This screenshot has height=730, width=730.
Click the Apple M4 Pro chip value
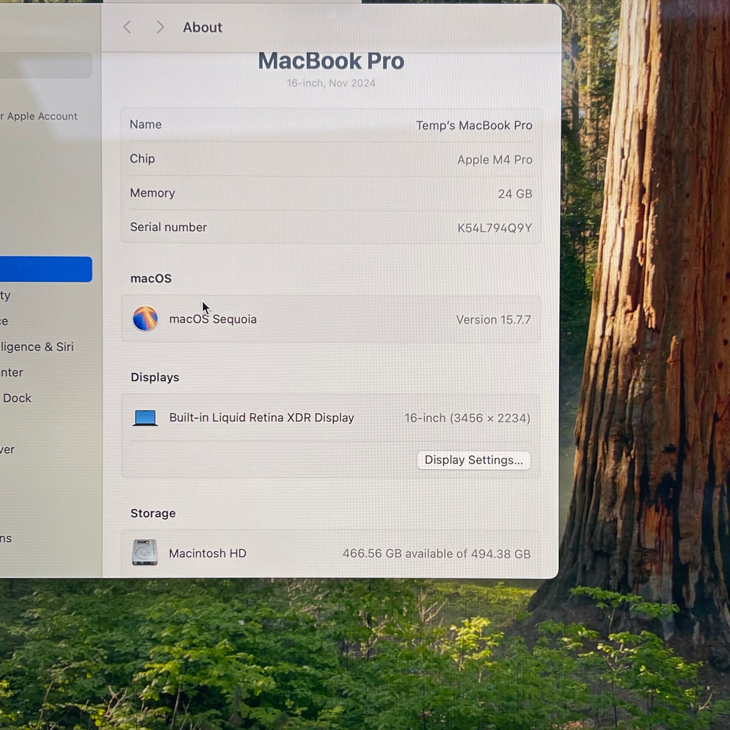click(x=495, y=160)
